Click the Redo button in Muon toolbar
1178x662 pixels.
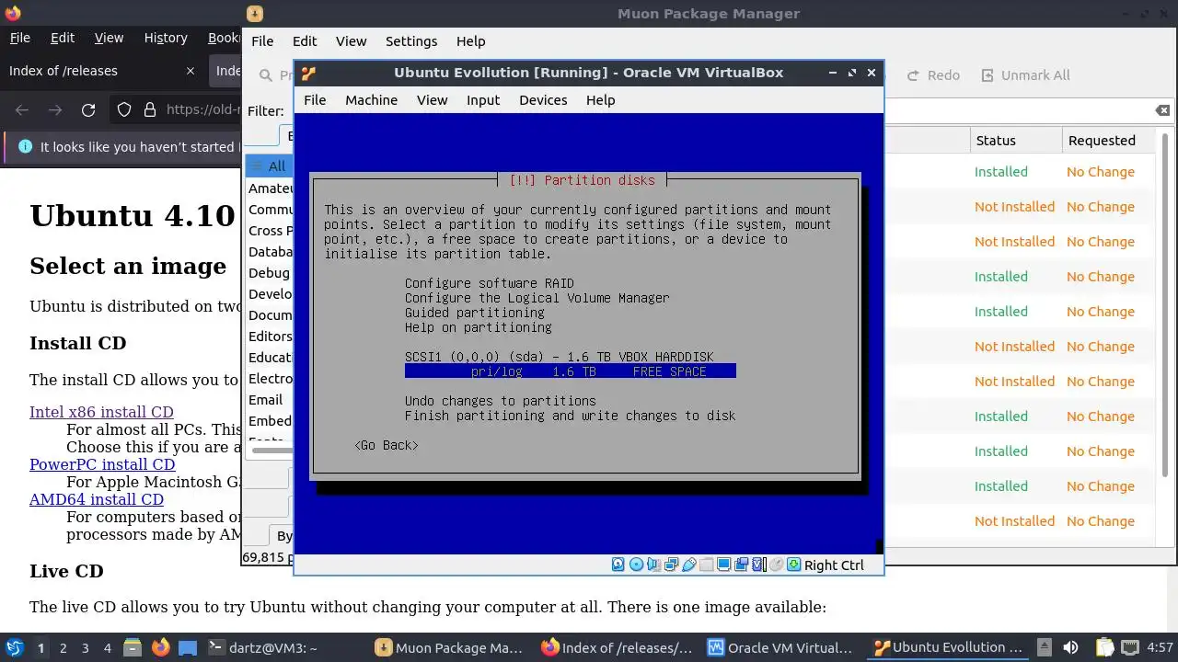click(x=933, y=75)
